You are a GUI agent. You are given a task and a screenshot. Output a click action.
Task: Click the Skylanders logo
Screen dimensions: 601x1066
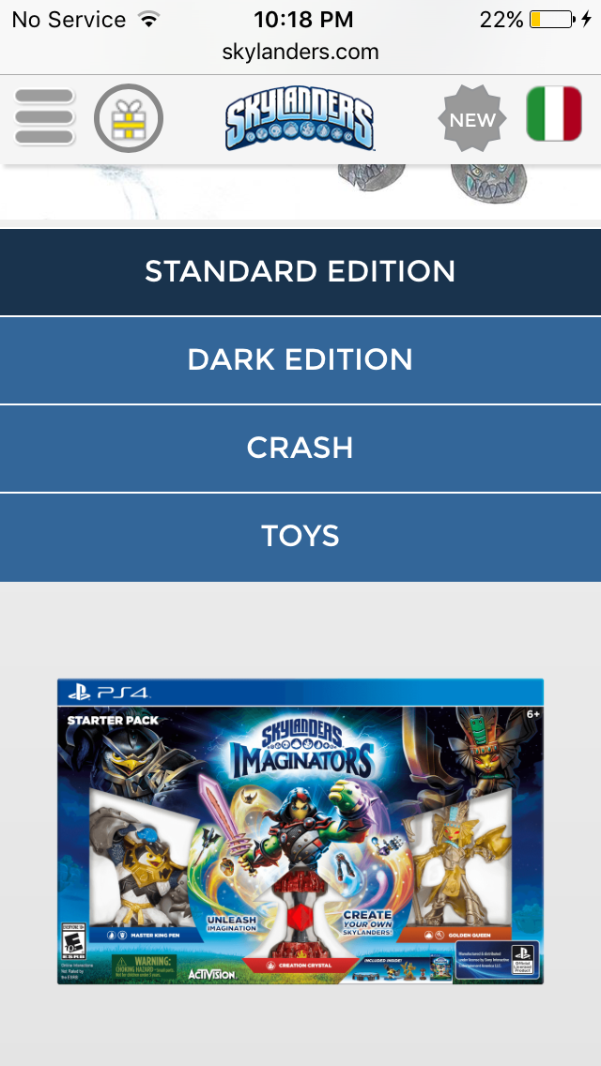click(x=300, y=122)
